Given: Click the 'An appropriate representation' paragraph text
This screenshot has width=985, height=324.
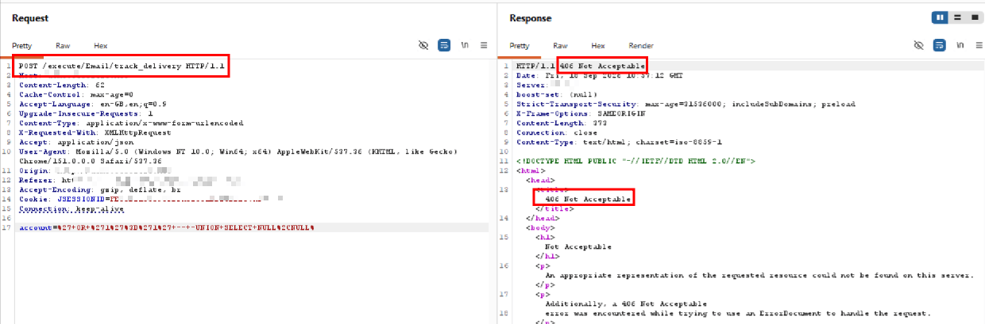Looking at the screenshot, I should click(x=759, y=275).
